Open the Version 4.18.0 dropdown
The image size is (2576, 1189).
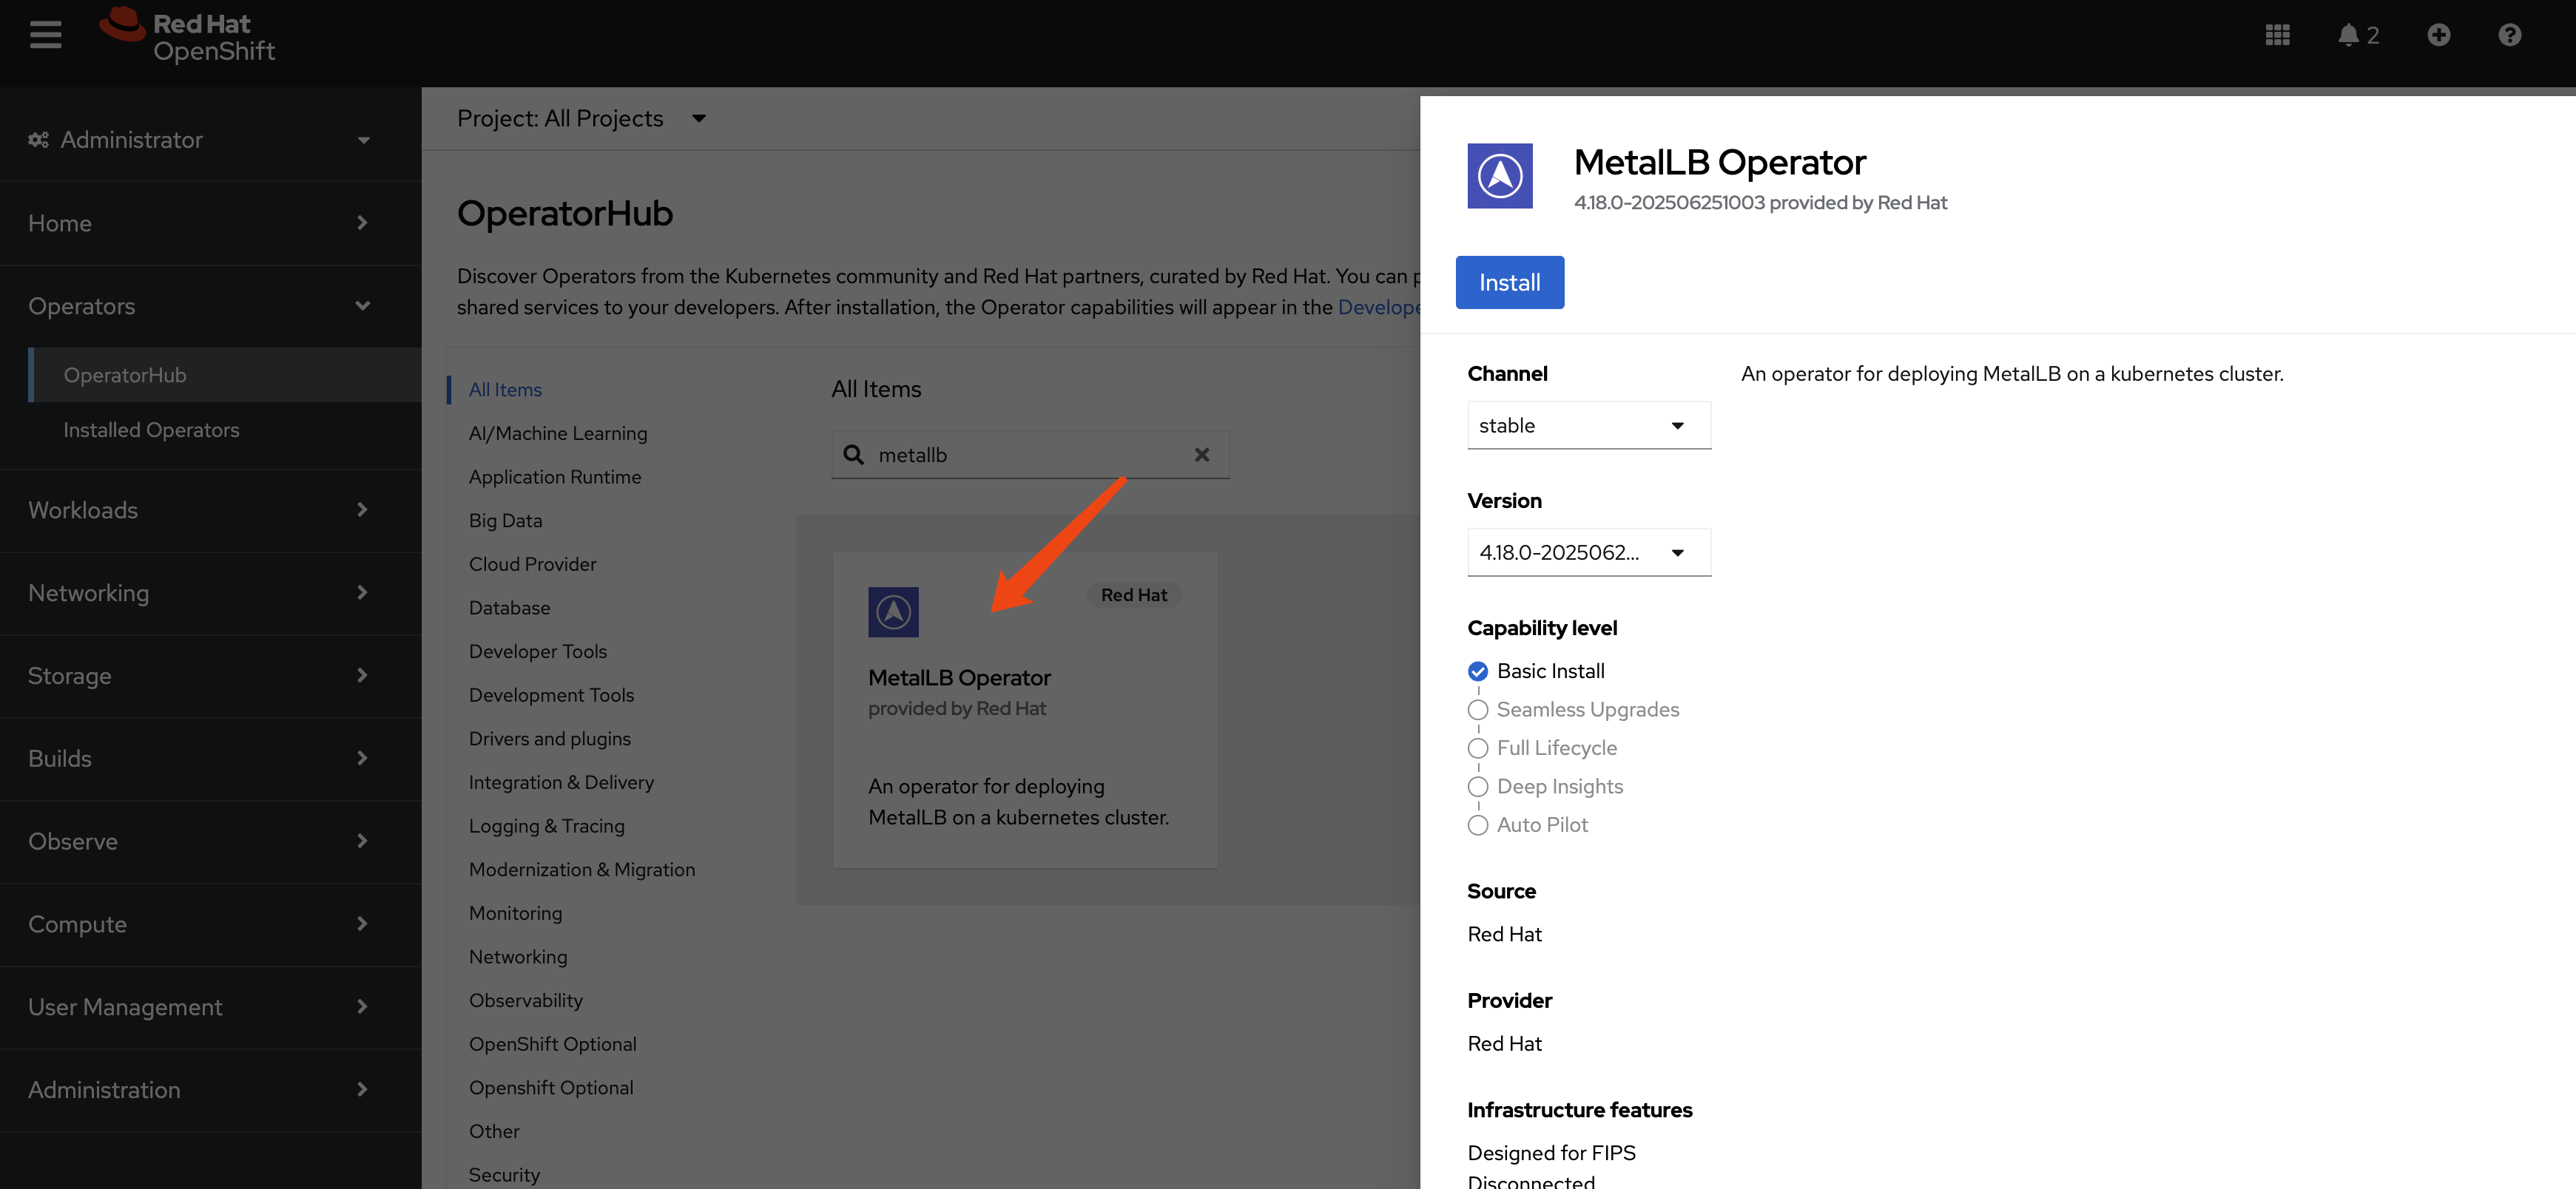1588,552
